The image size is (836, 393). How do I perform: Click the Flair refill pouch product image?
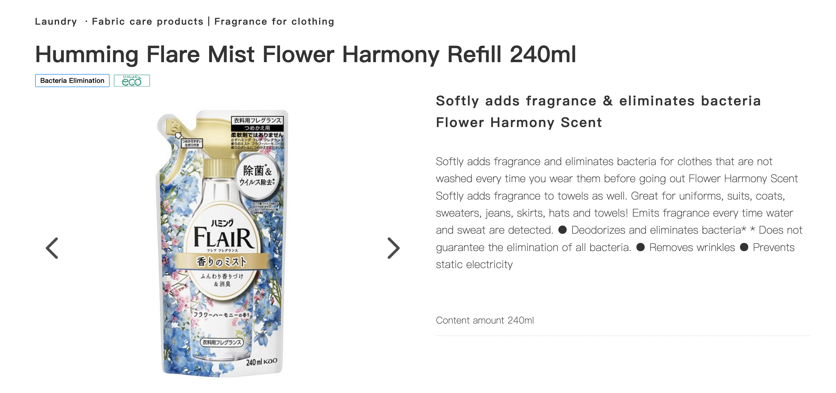click(x=222, y=243)
